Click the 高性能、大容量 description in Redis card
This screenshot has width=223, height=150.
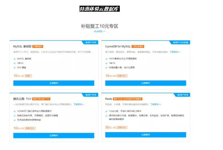click(x=127, y=104)
